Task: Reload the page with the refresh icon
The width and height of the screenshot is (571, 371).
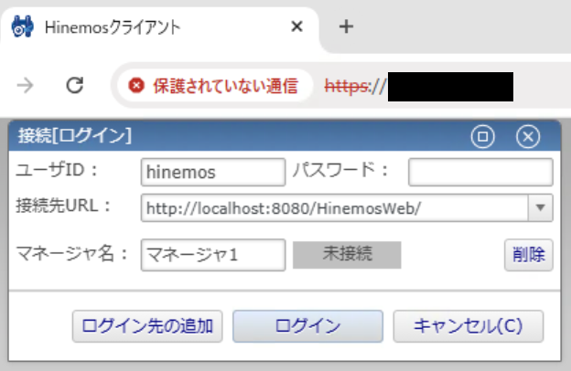Action: pos(75,86)
